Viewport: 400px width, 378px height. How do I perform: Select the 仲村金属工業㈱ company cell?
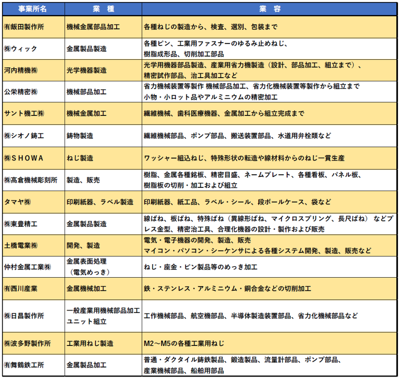pyautogui.click(x=34, y=267)
